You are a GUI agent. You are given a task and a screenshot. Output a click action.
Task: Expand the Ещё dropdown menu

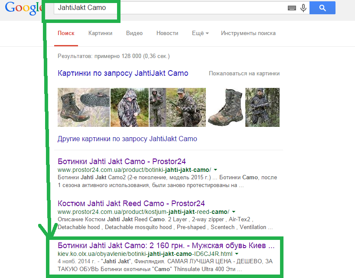[200, 33]
